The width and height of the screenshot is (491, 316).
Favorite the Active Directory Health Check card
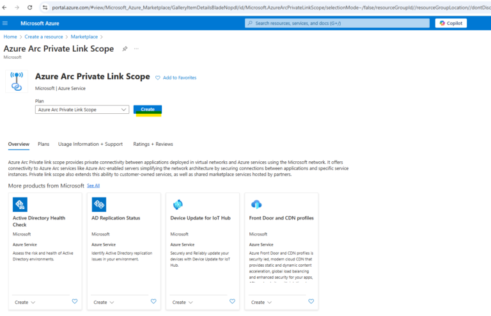pyautogui.click(x=74, y=301)
